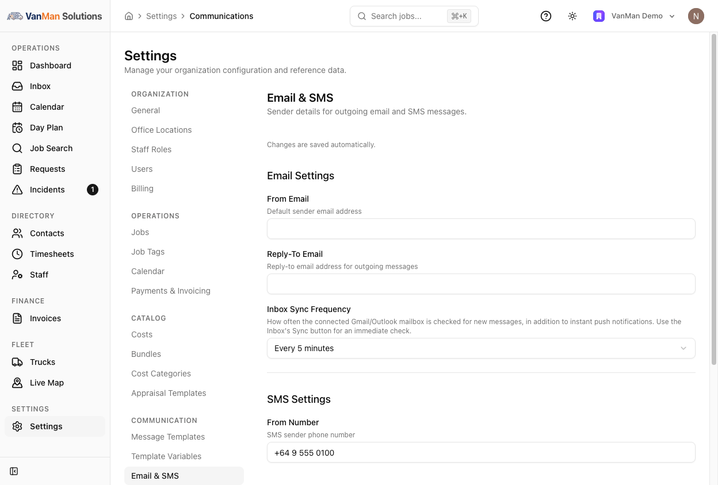Viewport: 718px width, 485px height.
Task: Click Communications breadcrumb text
Action: tap(221, 16)
